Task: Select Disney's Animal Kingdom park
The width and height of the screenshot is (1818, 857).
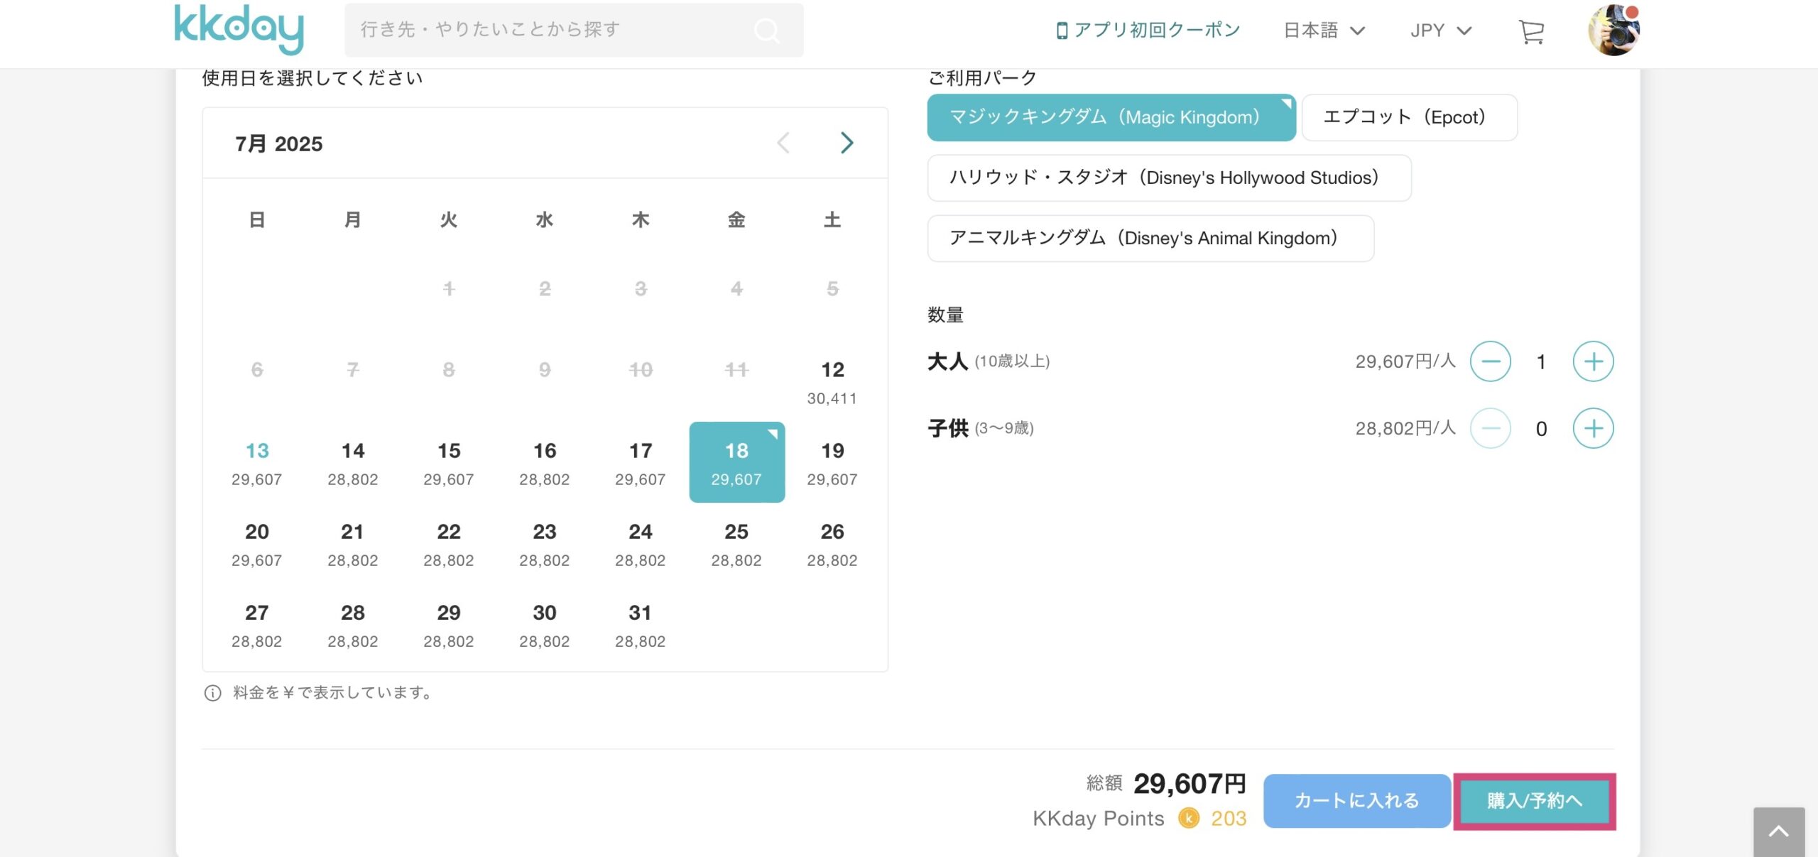Action: (x=1150, y=238)
